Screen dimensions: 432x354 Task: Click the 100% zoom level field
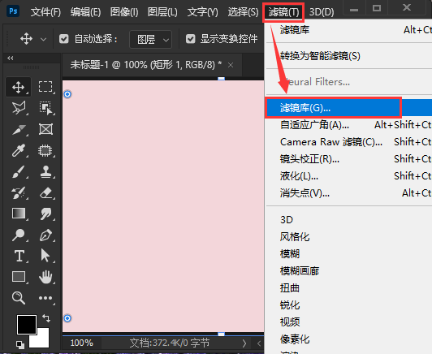point(82,343)
